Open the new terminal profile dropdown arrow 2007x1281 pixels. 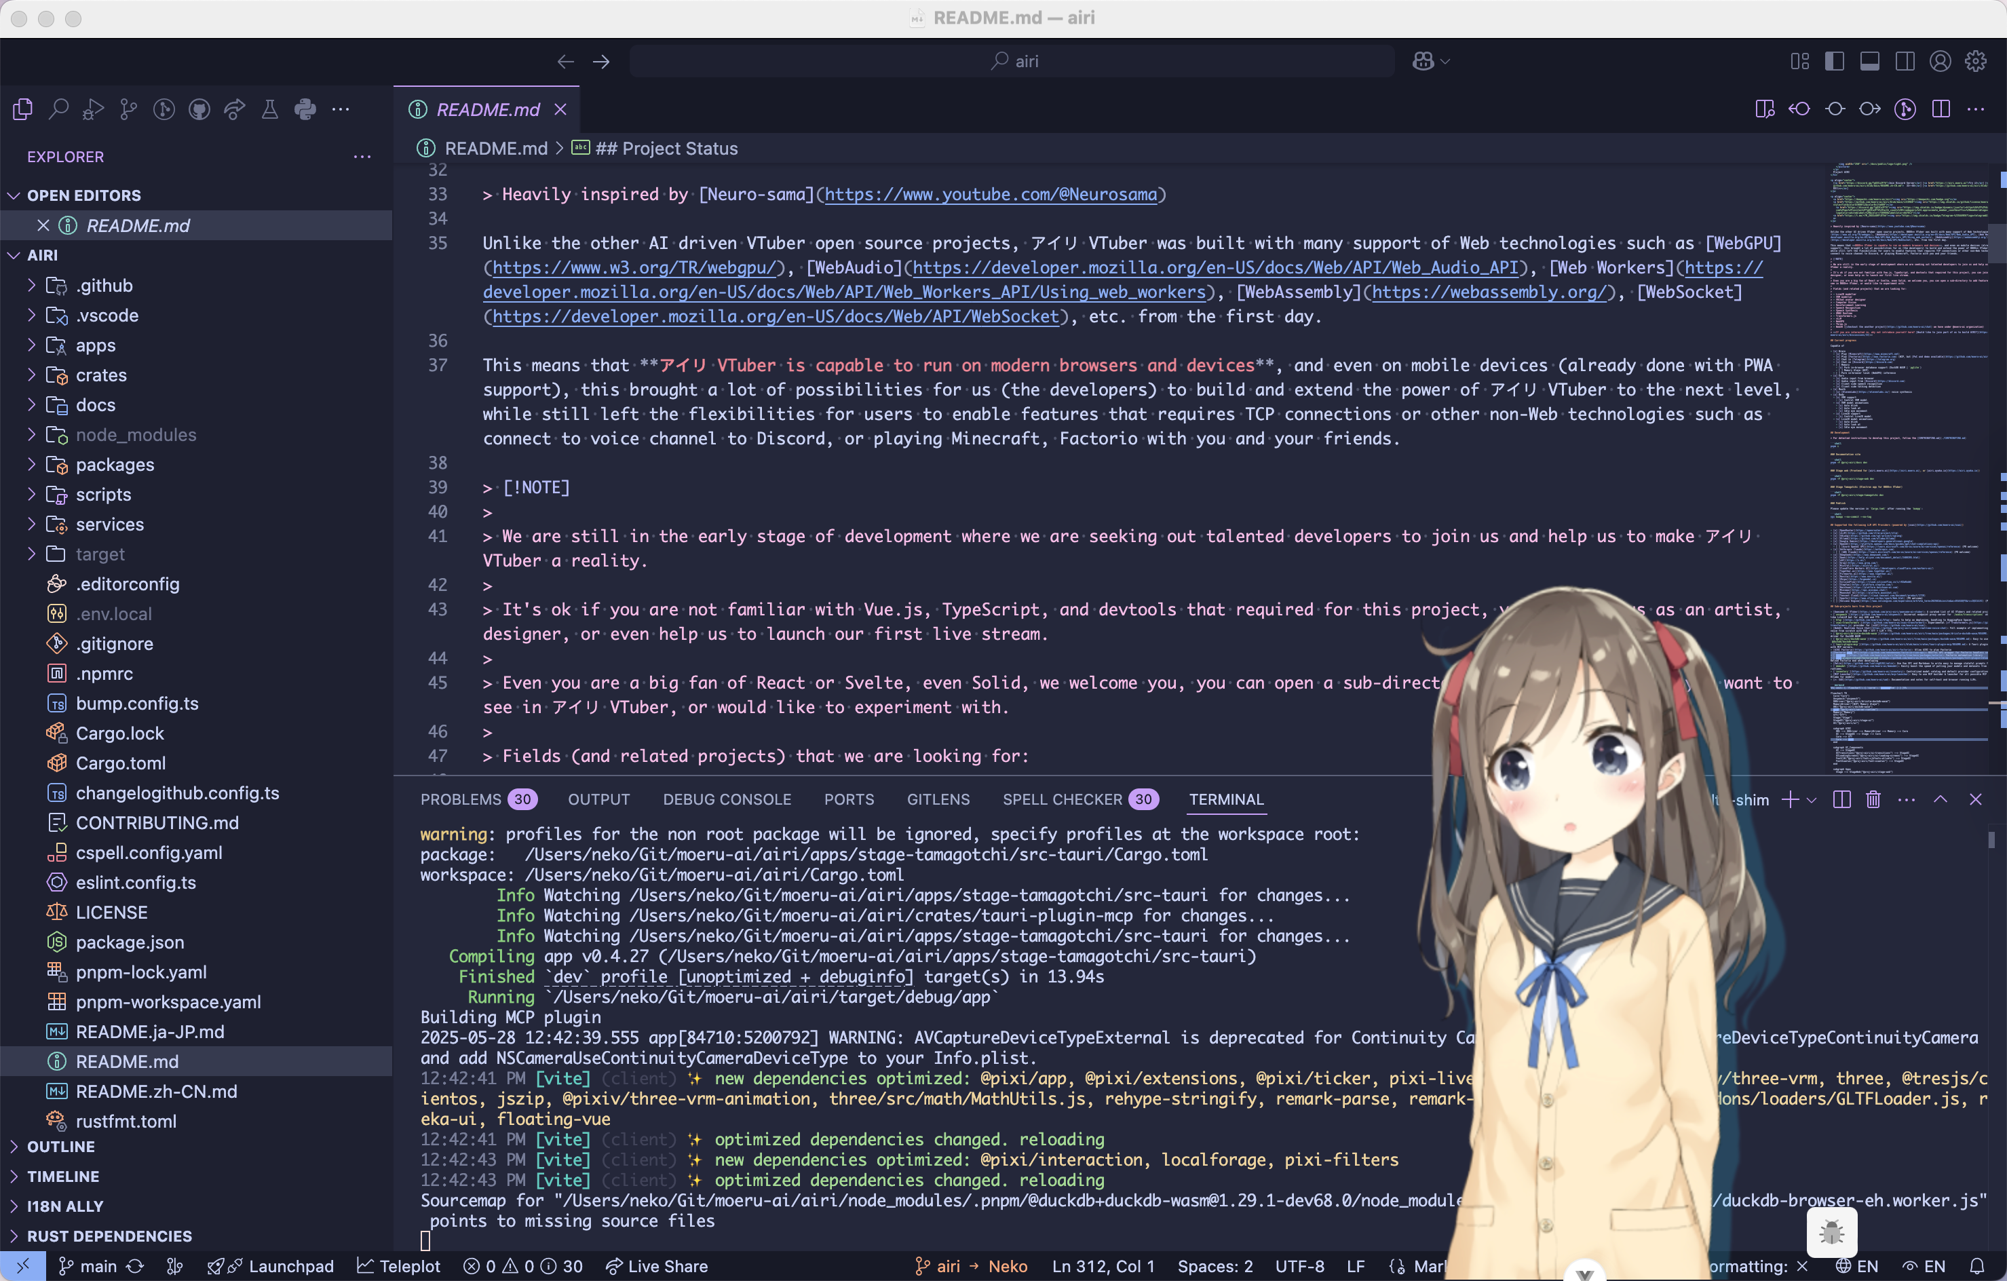(x=1812, y=800)
